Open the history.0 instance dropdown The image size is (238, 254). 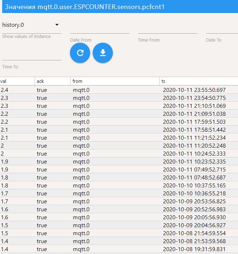(32, 25)
